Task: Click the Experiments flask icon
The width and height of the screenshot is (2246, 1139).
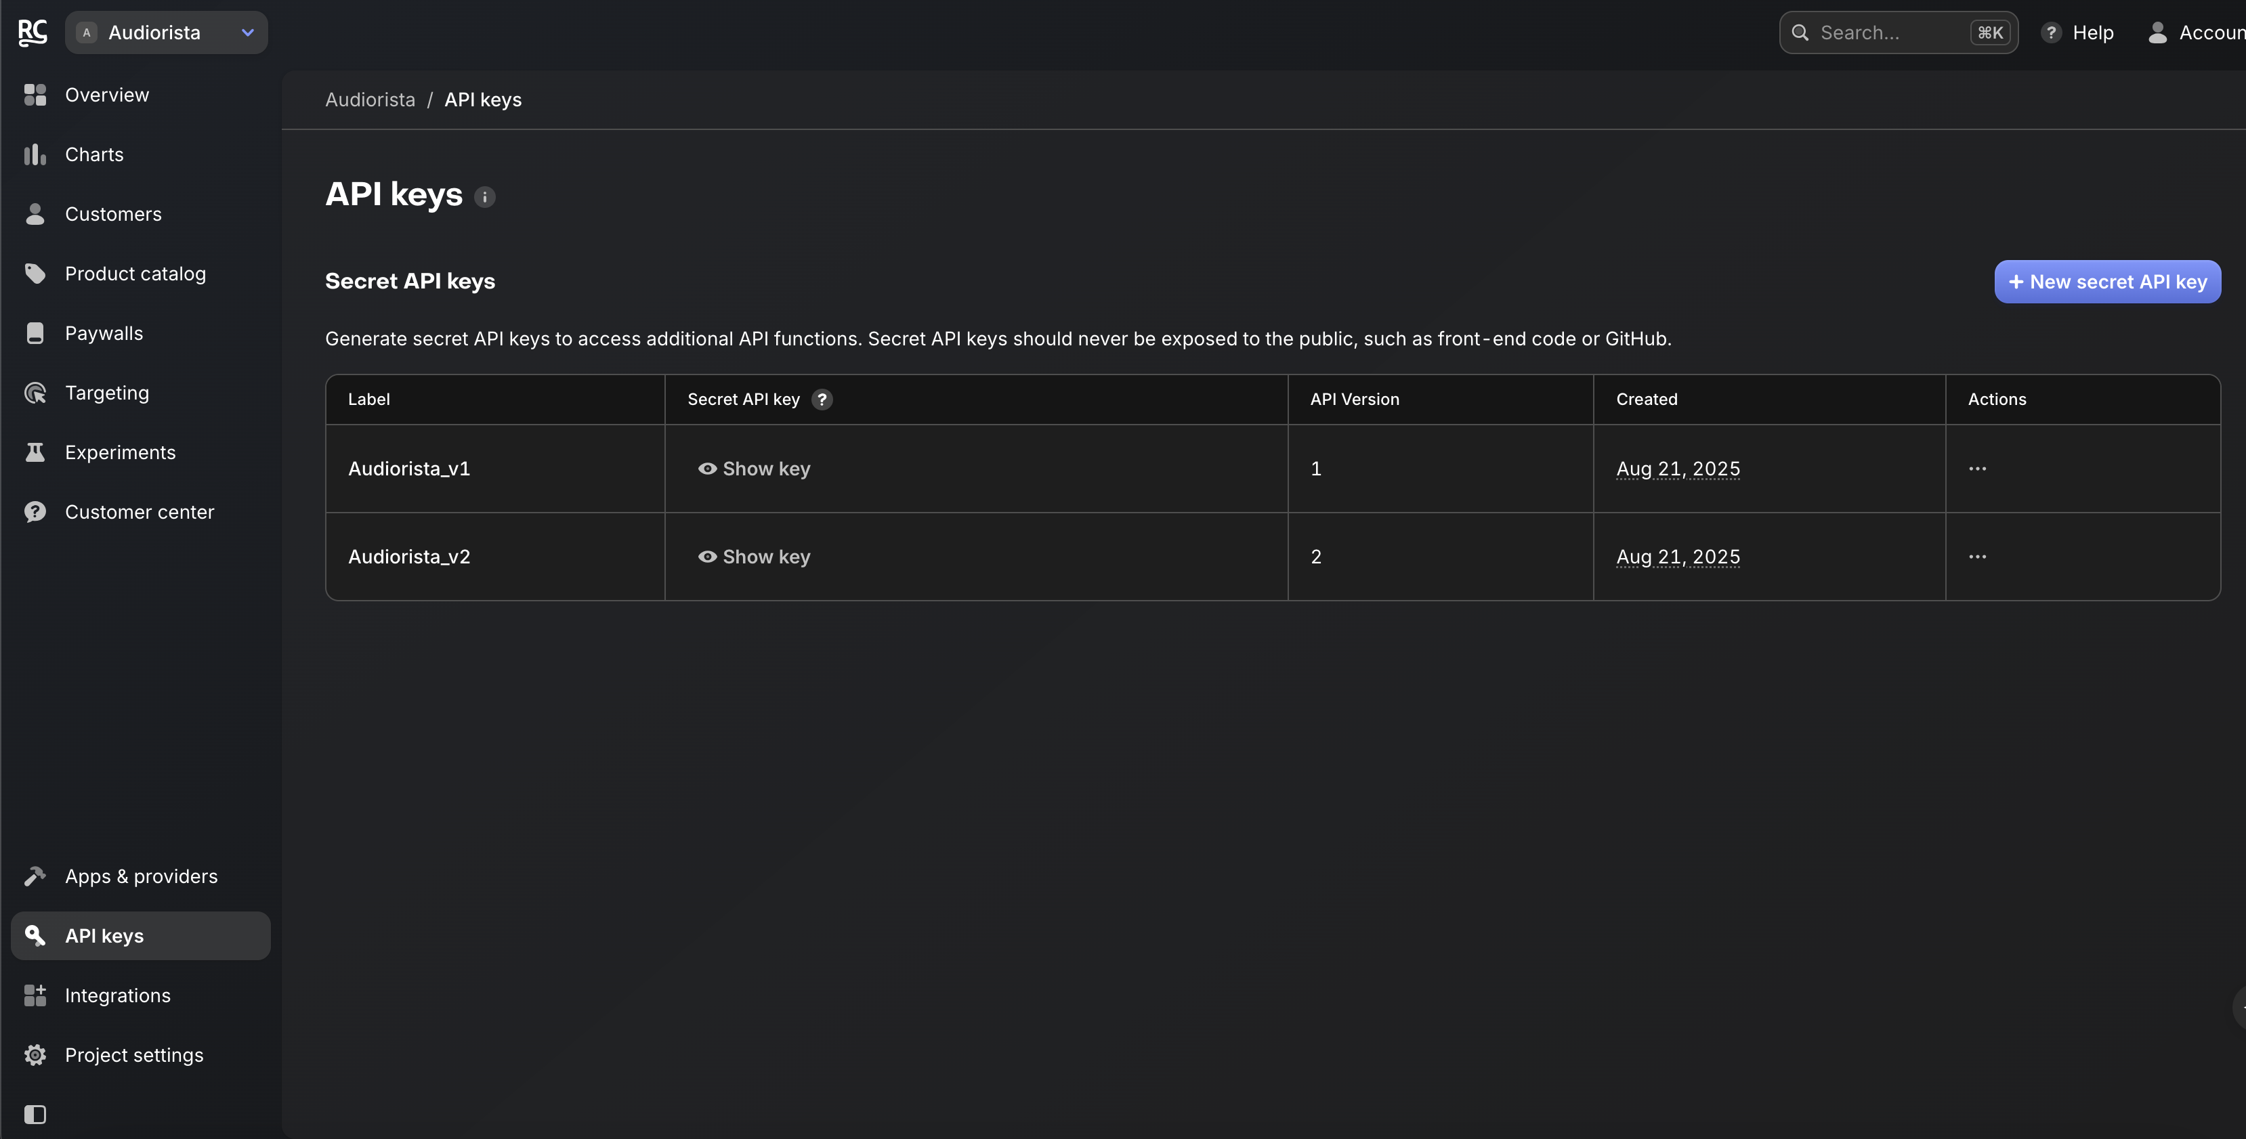Action: tap(35, 452)
